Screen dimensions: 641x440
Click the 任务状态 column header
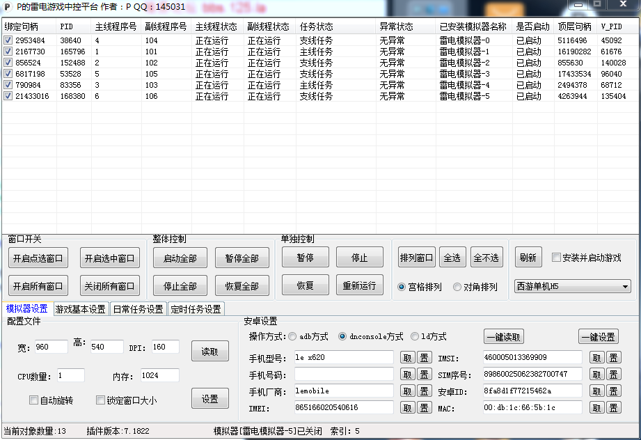336,26
